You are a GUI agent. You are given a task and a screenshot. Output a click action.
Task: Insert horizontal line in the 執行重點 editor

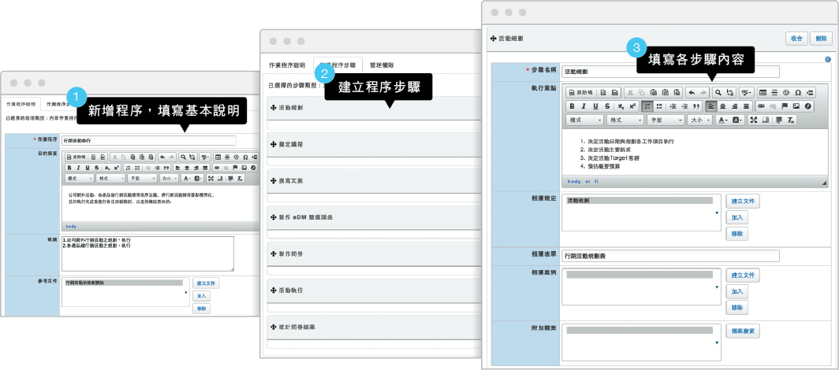tap(774, 92)
